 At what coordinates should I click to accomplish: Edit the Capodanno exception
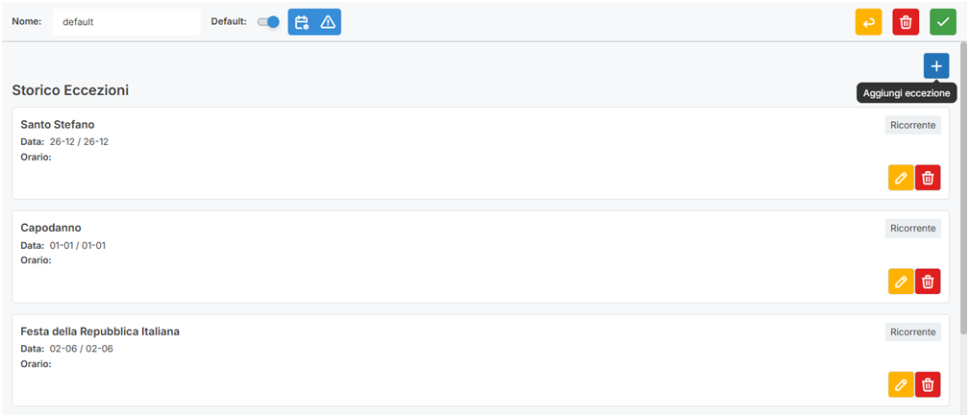pos(901,282)
